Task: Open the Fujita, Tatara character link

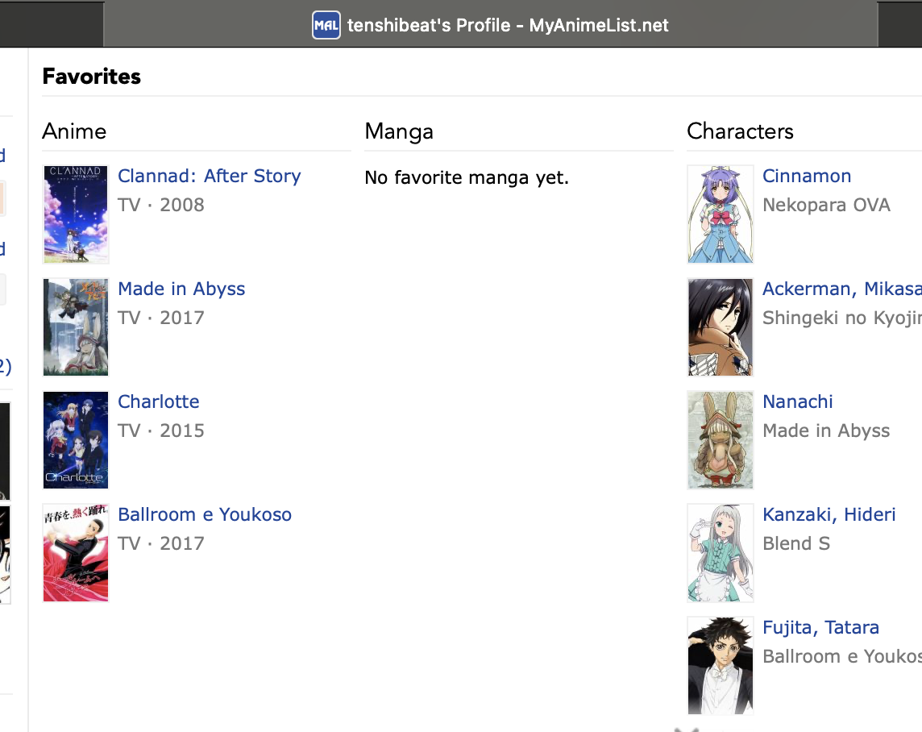Action: point(820,628)
